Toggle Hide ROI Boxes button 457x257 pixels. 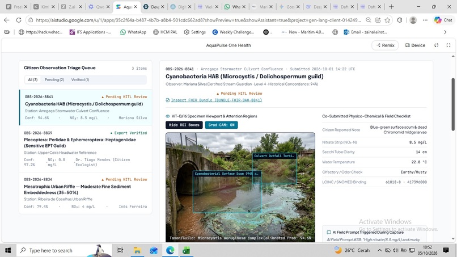pyautogui.click(x=184, y=125)
